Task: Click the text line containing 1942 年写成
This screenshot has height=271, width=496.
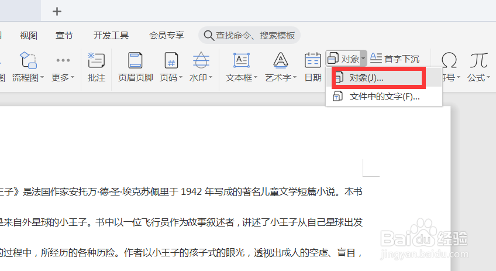Action: coord(181,192)
